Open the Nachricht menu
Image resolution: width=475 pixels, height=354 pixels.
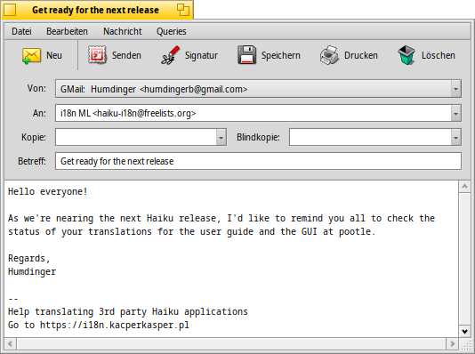pos(123,31)
